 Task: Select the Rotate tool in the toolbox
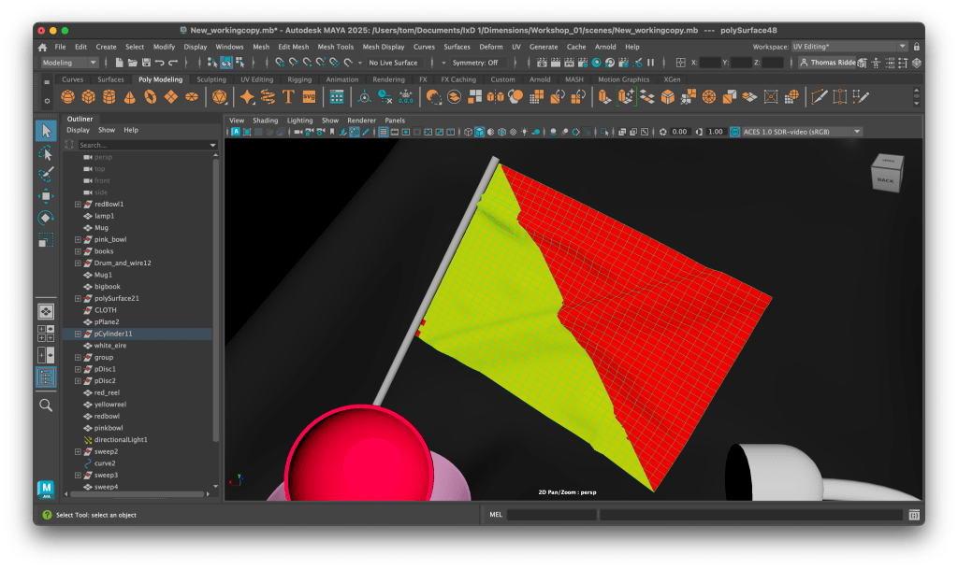(46, 218)
